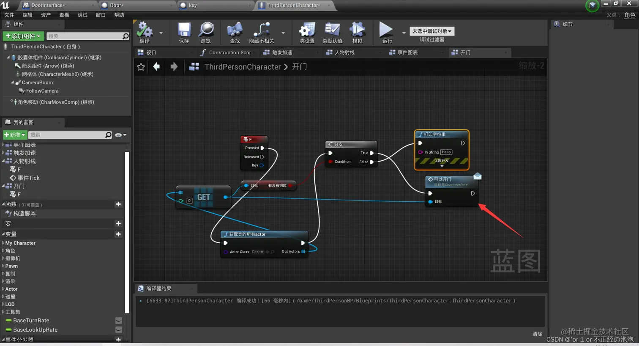This screenshot has width=639, height=346.
Task: Expand the 打印字符串 node advanced pins
Action: coord(442,166)
